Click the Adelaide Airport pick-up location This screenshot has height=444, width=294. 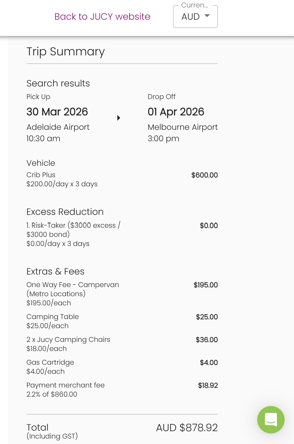tap(58, 127)
